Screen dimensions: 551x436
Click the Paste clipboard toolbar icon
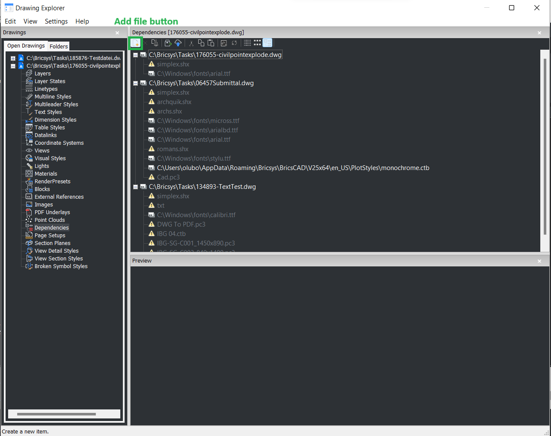tap(211, 43)
